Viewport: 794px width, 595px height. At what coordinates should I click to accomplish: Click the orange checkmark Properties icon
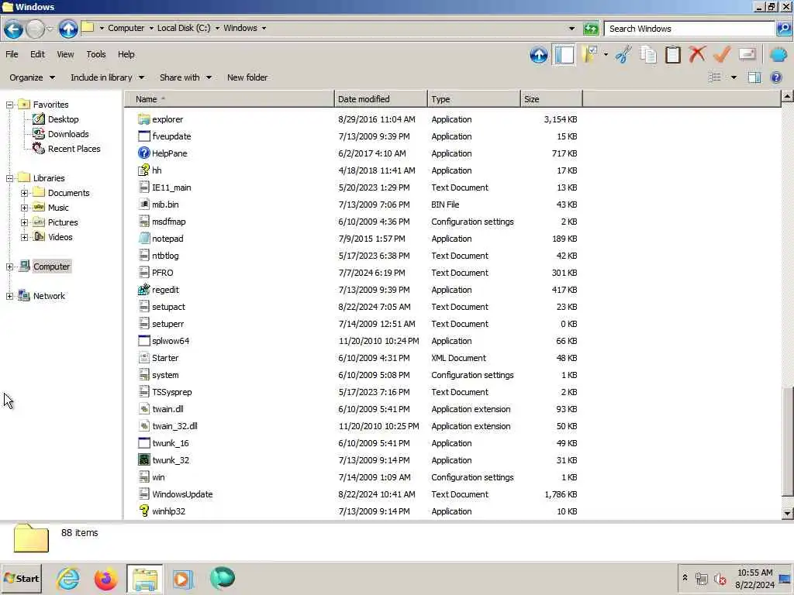pyautogui.click(x=722, y=53)
